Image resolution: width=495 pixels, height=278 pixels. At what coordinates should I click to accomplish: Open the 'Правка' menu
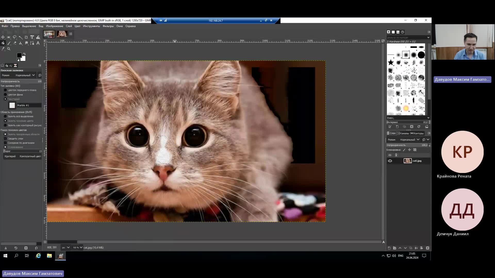[15, 26]
